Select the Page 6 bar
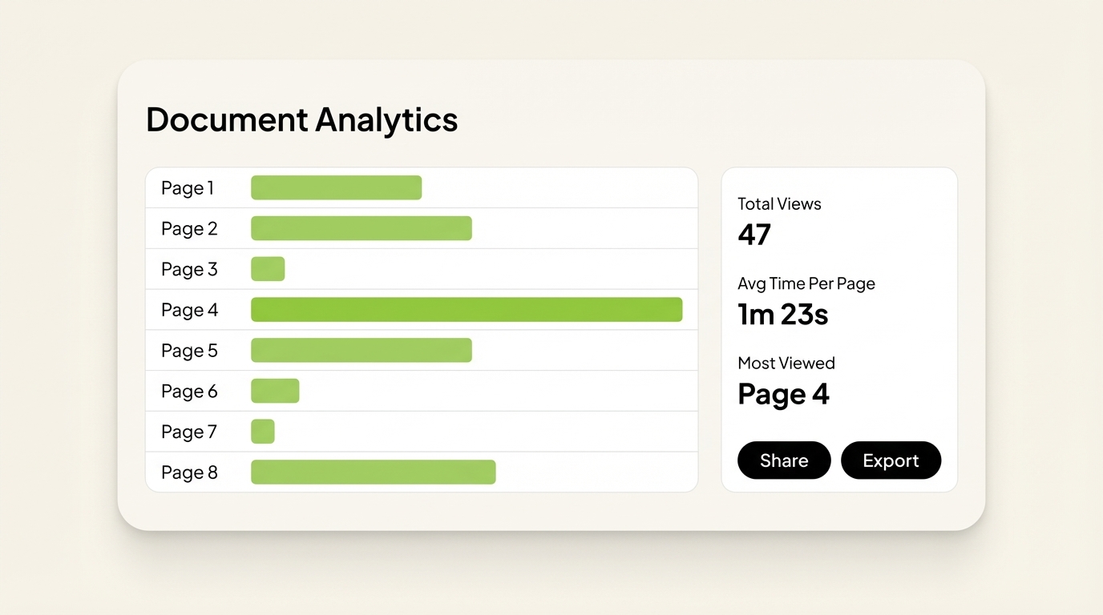Image resolution: width=1103 pixels, height=615 pixels. (x=275, y=390)
